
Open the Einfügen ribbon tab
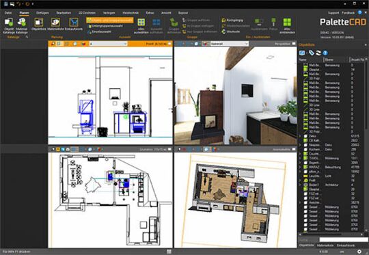point(42,13)
